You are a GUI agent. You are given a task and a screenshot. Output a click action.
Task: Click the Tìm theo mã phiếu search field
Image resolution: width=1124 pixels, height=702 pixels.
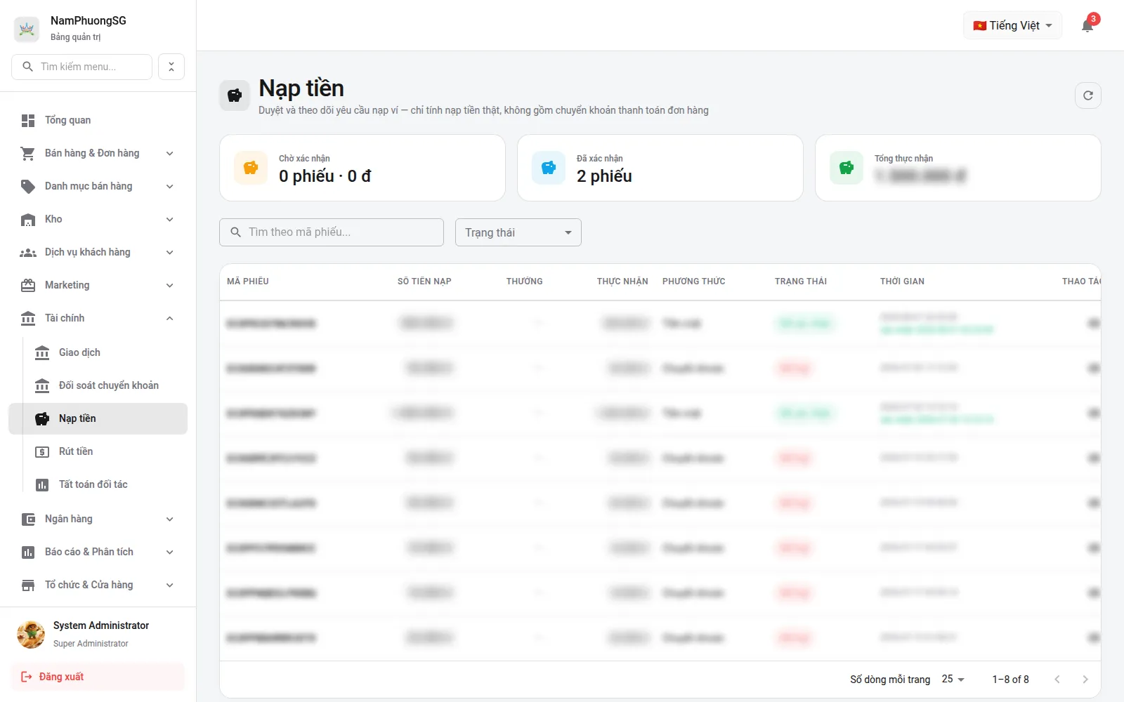coord(332,232)
